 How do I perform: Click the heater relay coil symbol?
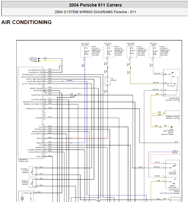coord(171,85)
